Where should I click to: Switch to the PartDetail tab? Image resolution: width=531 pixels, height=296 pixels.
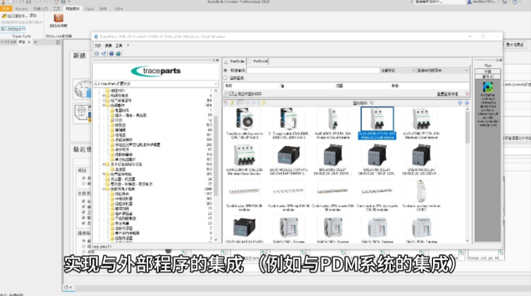[x=258, y=61]
